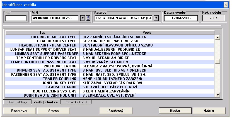Open the VIN history dropdown arrow
Screen dimensions: 232x120
coord(83,18)
